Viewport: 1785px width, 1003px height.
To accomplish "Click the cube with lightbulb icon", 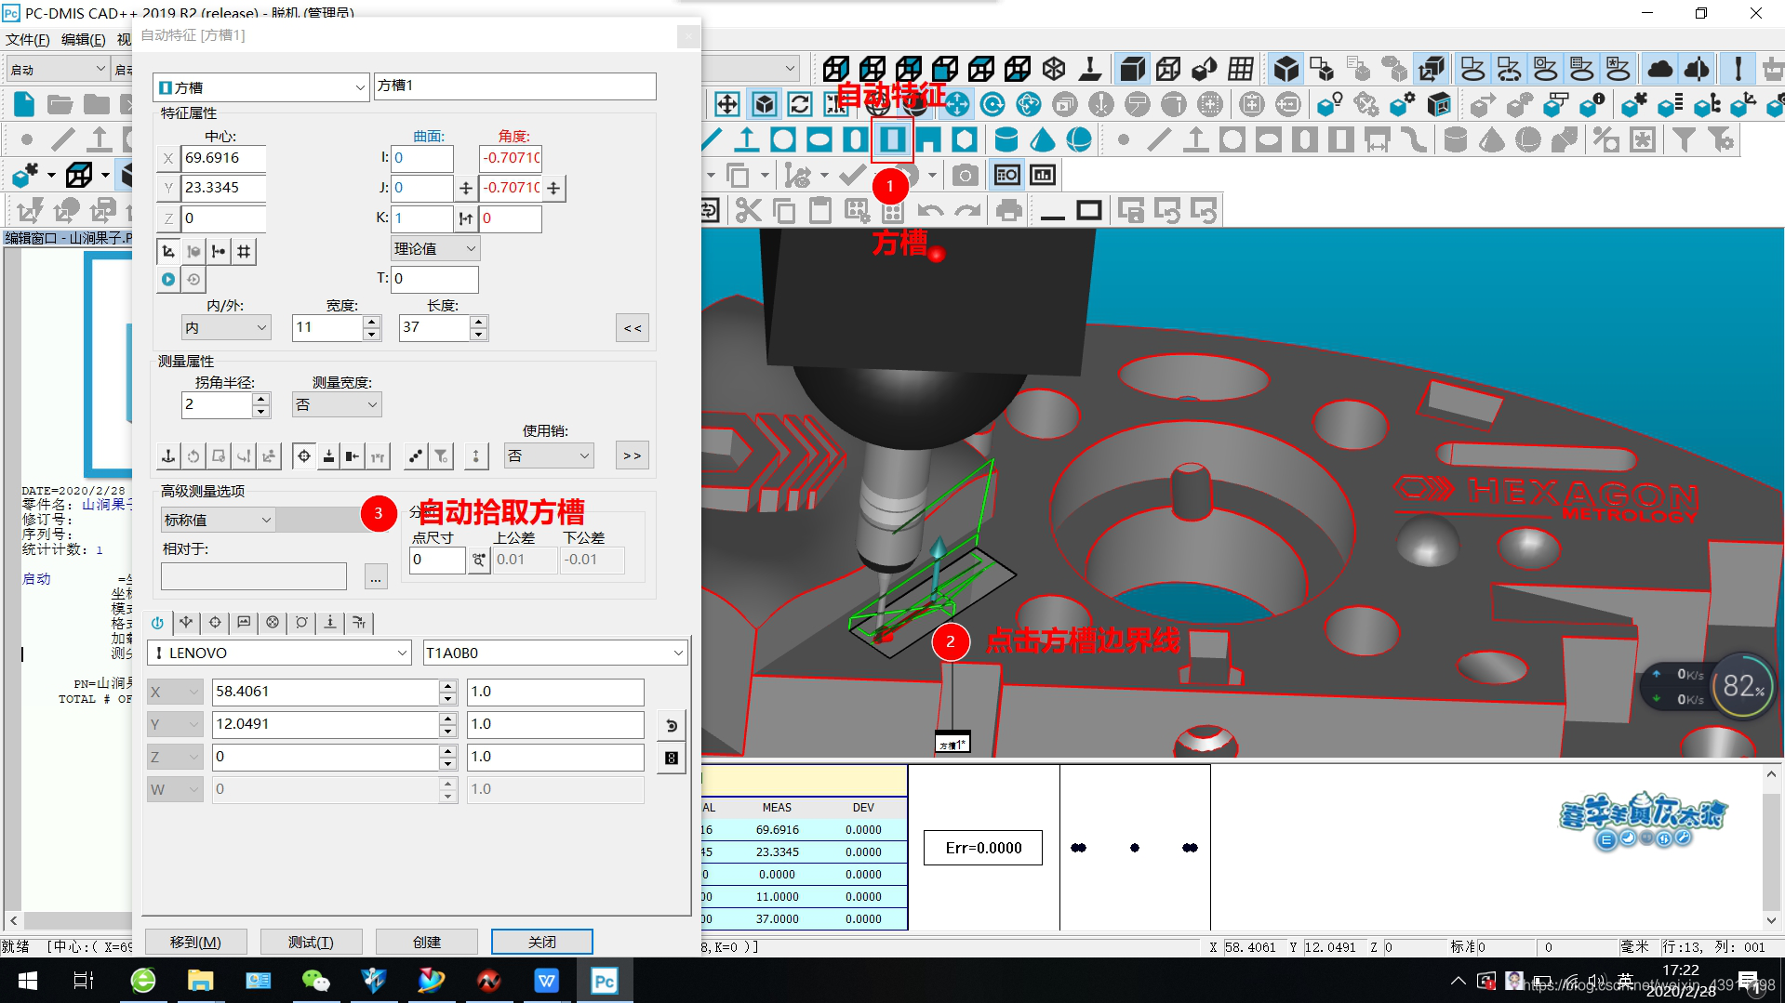I will (1330, 104).
